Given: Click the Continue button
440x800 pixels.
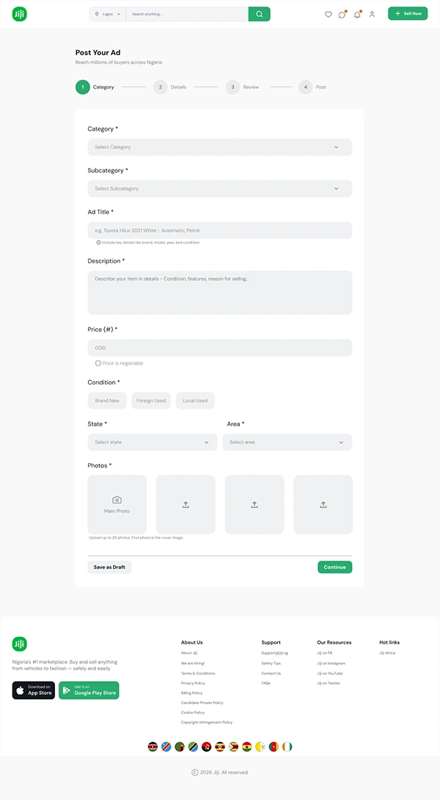Looking at the screenshot, I should (x=334, y=567).
